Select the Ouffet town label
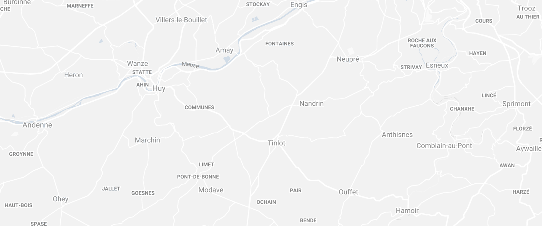This screenshot has height=226, width=542. pyautogui.click(x=348, y=192)
